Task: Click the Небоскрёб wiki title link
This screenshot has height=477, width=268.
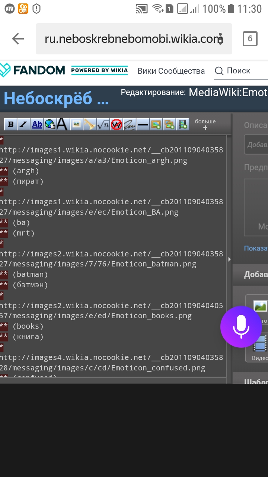Action: pos(56,99)
